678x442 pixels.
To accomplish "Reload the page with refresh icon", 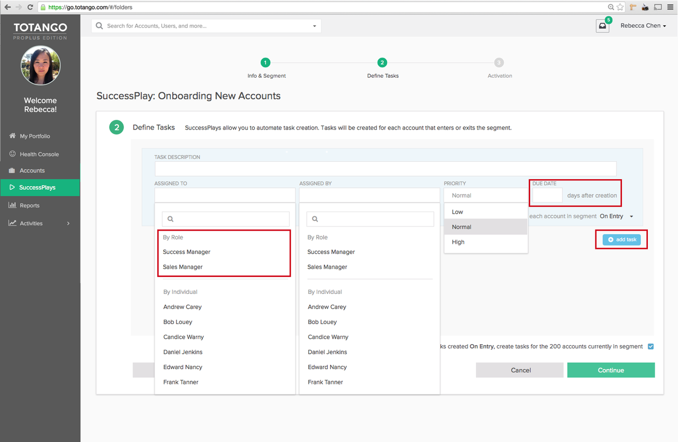I will coord(30,7).
